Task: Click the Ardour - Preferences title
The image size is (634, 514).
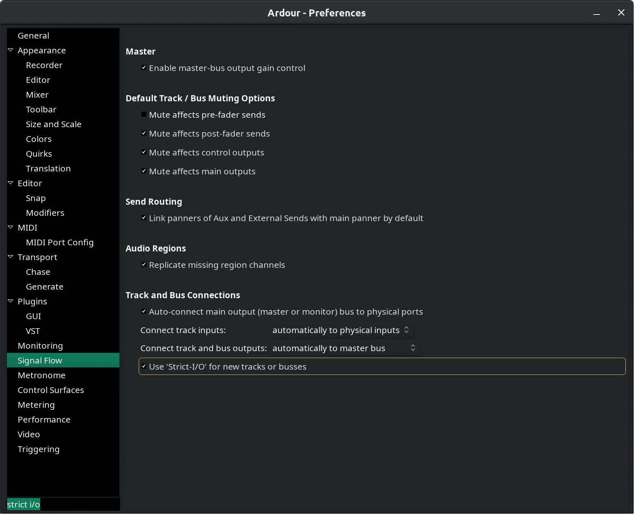Action: tap(316, 13)
